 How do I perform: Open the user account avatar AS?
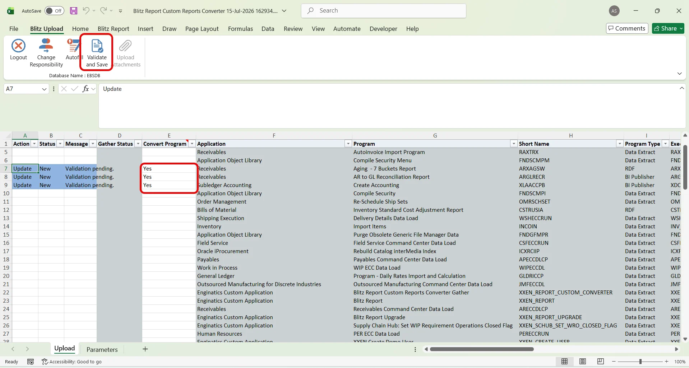point(614,11)
